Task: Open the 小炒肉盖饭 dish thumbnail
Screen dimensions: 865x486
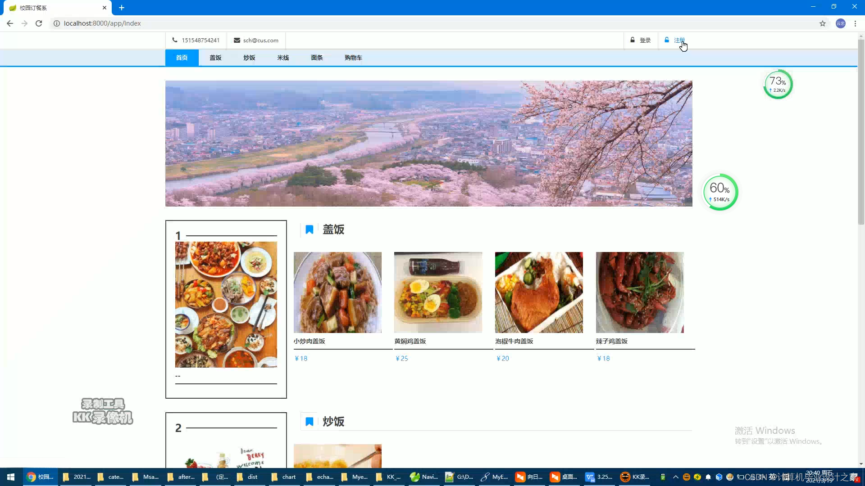Action: pos(337,292)
